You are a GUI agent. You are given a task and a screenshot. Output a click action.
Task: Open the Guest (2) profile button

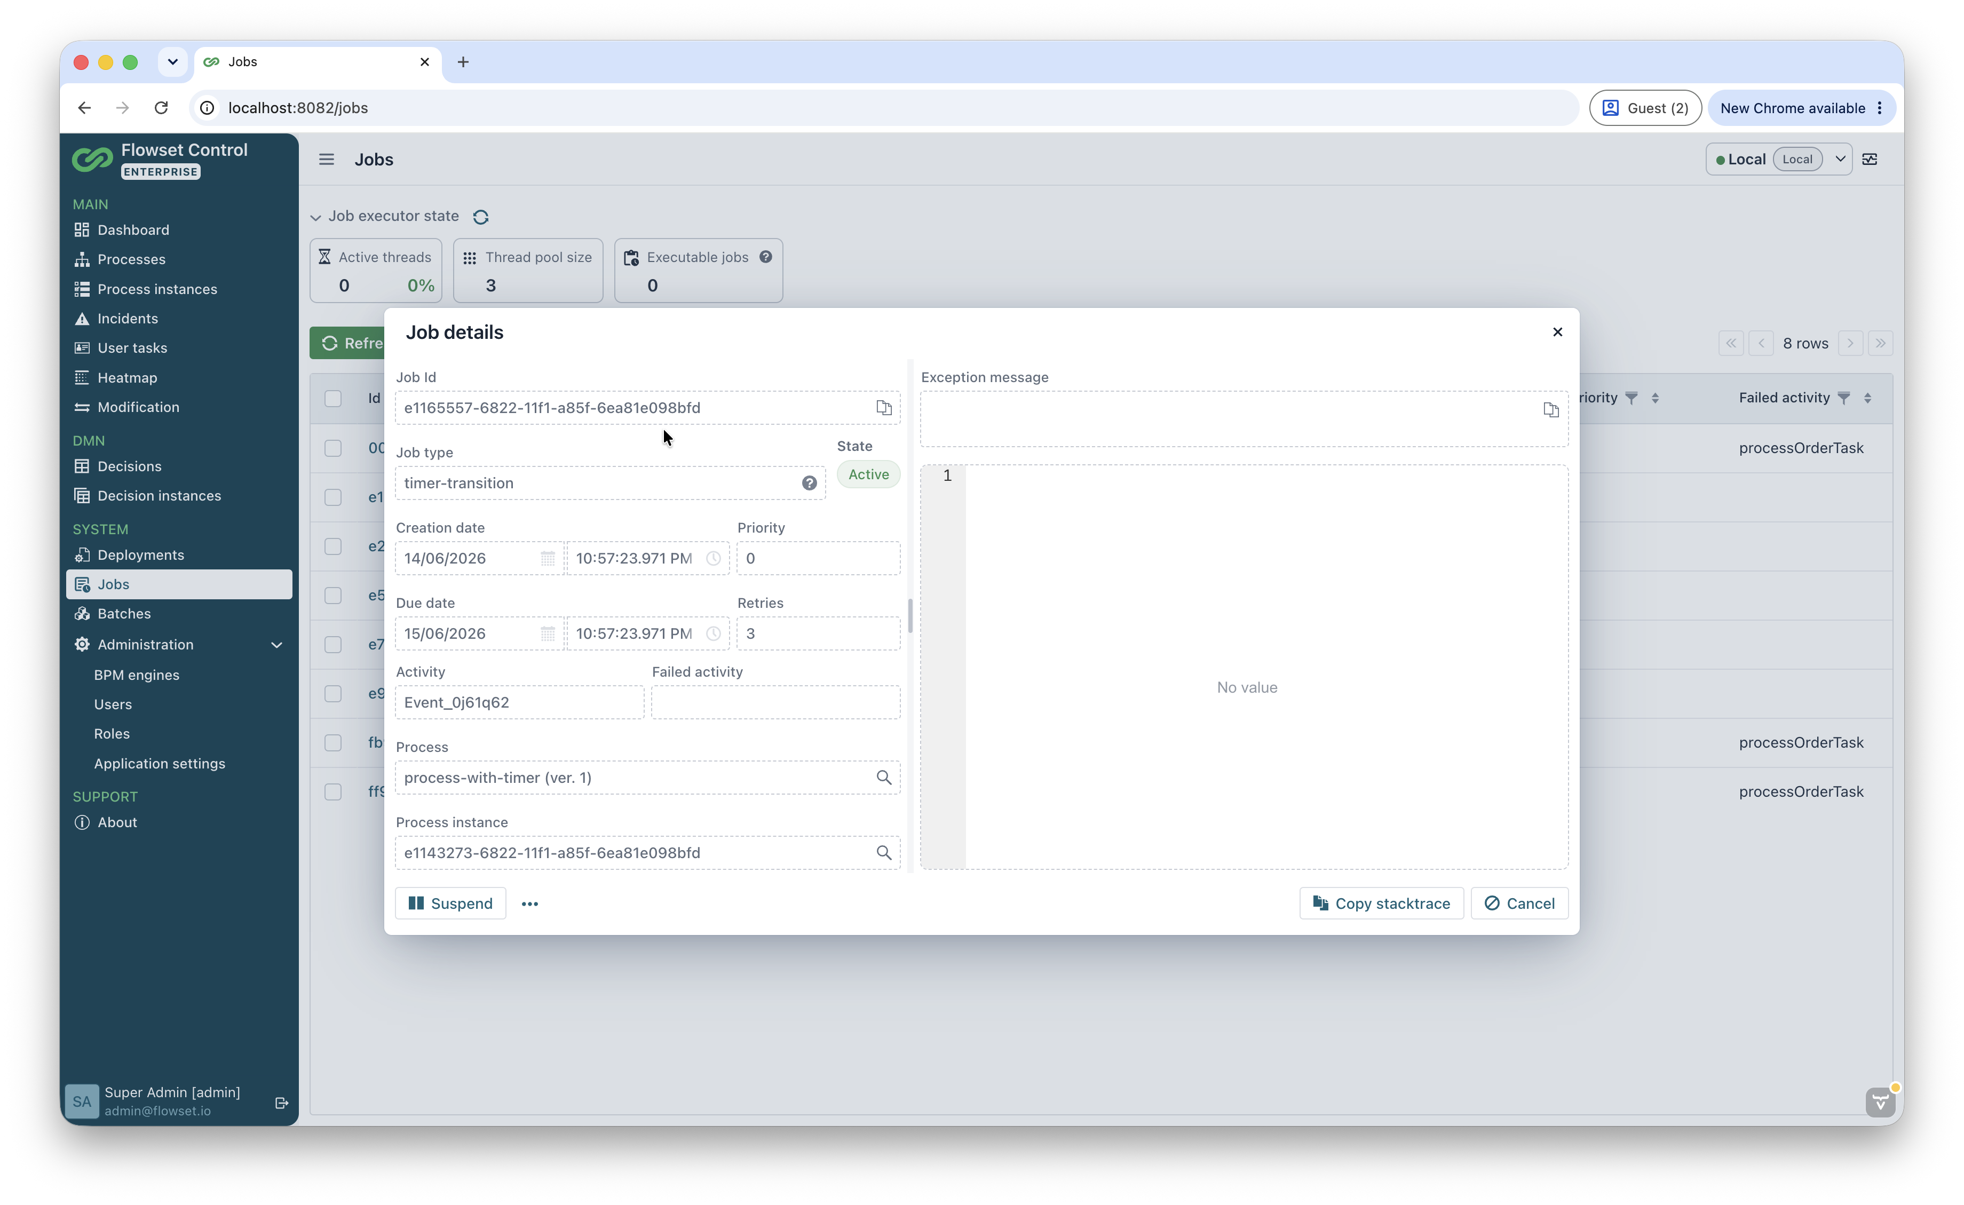1645,108
